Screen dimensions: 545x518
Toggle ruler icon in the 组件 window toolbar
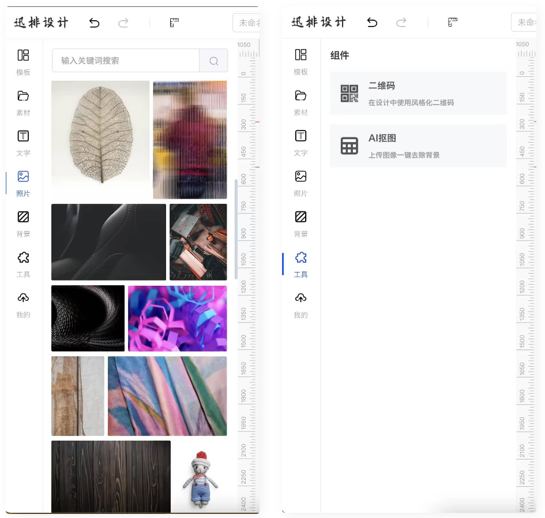[453, 23]
